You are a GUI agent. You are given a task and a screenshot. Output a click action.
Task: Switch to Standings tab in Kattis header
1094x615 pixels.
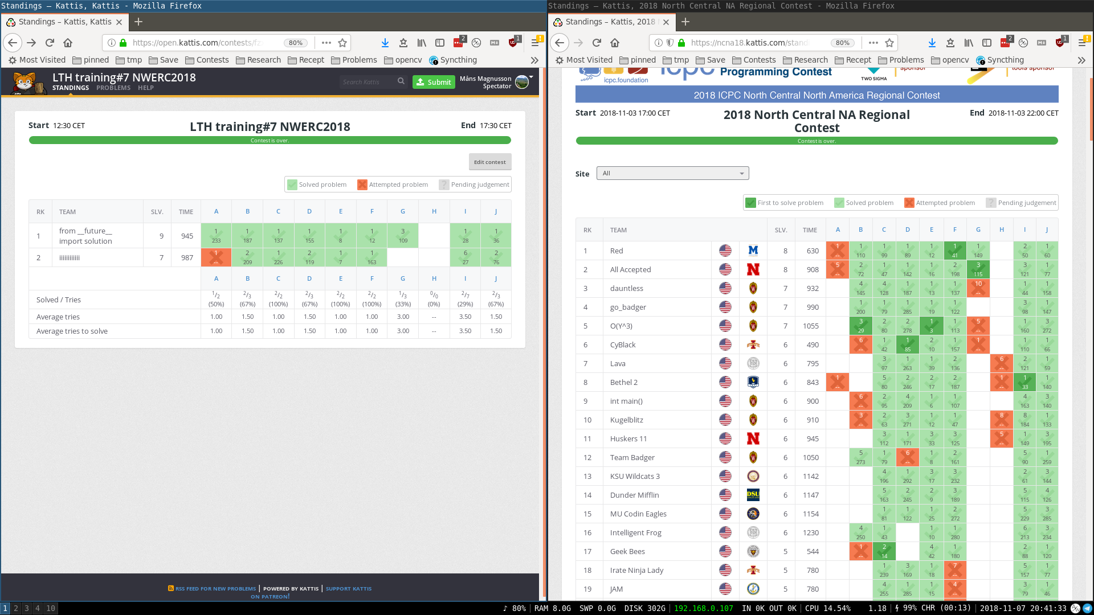(x=71, y=88)
